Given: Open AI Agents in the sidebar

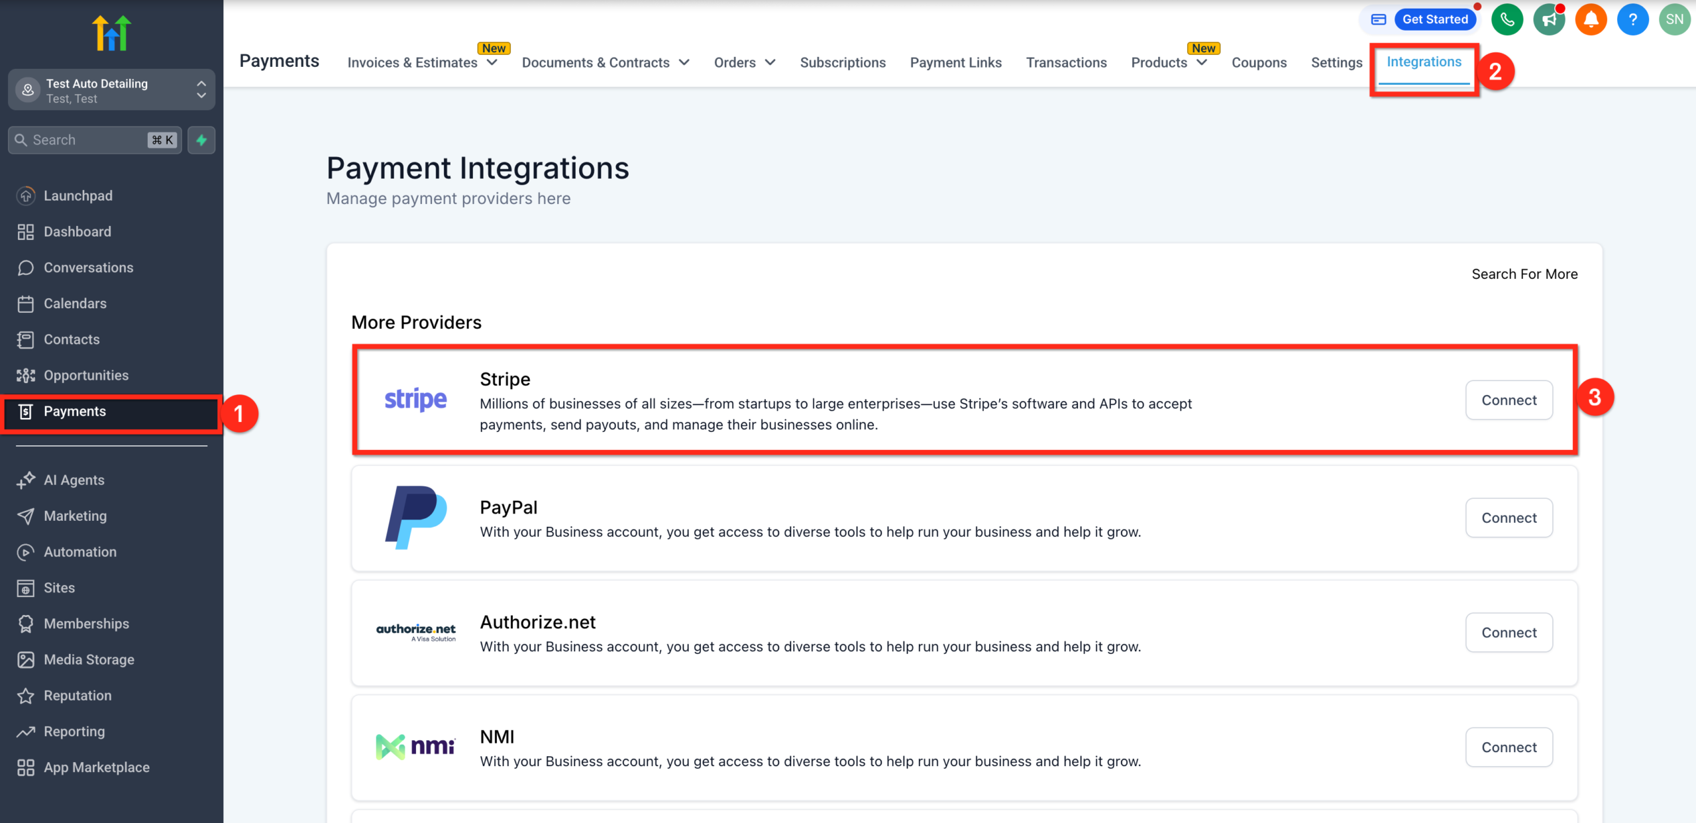Looking at the screenshot, I should pos(74,480).
